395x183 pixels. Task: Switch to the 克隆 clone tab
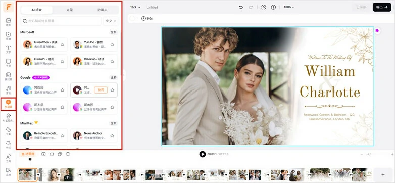pos(70,10)
